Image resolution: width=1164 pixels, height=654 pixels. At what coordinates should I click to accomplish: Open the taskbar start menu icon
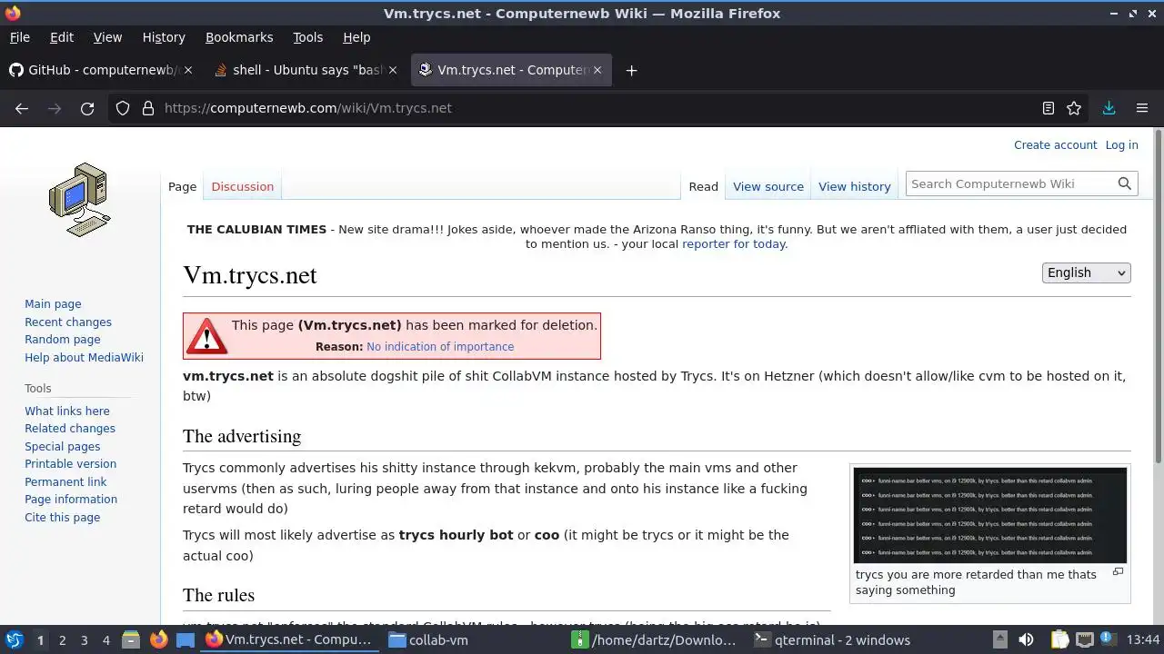click(15, 639)
